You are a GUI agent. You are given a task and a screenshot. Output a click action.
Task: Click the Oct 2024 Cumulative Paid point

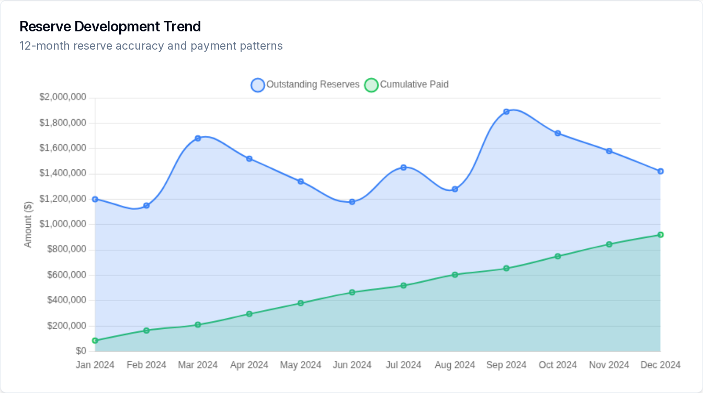pyautogui.click(x=558, y=256)
